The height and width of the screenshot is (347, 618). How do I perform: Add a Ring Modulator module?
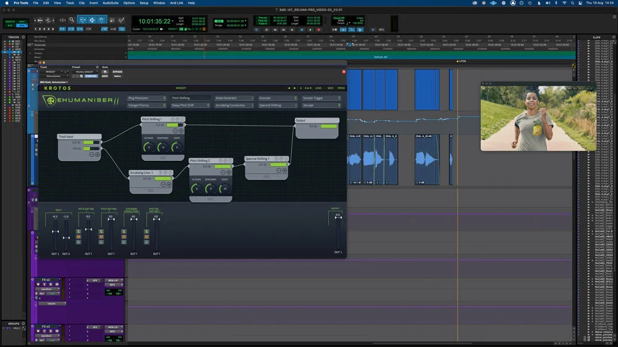coord(146,98)
